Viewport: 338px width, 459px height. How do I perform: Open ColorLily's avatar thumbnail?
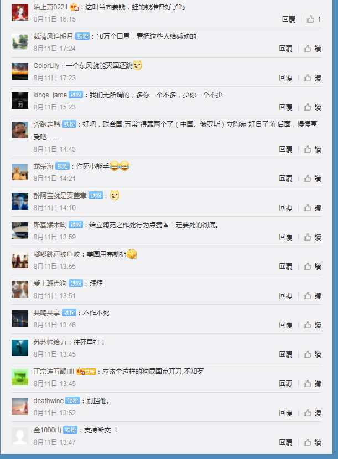coord(20,71)
